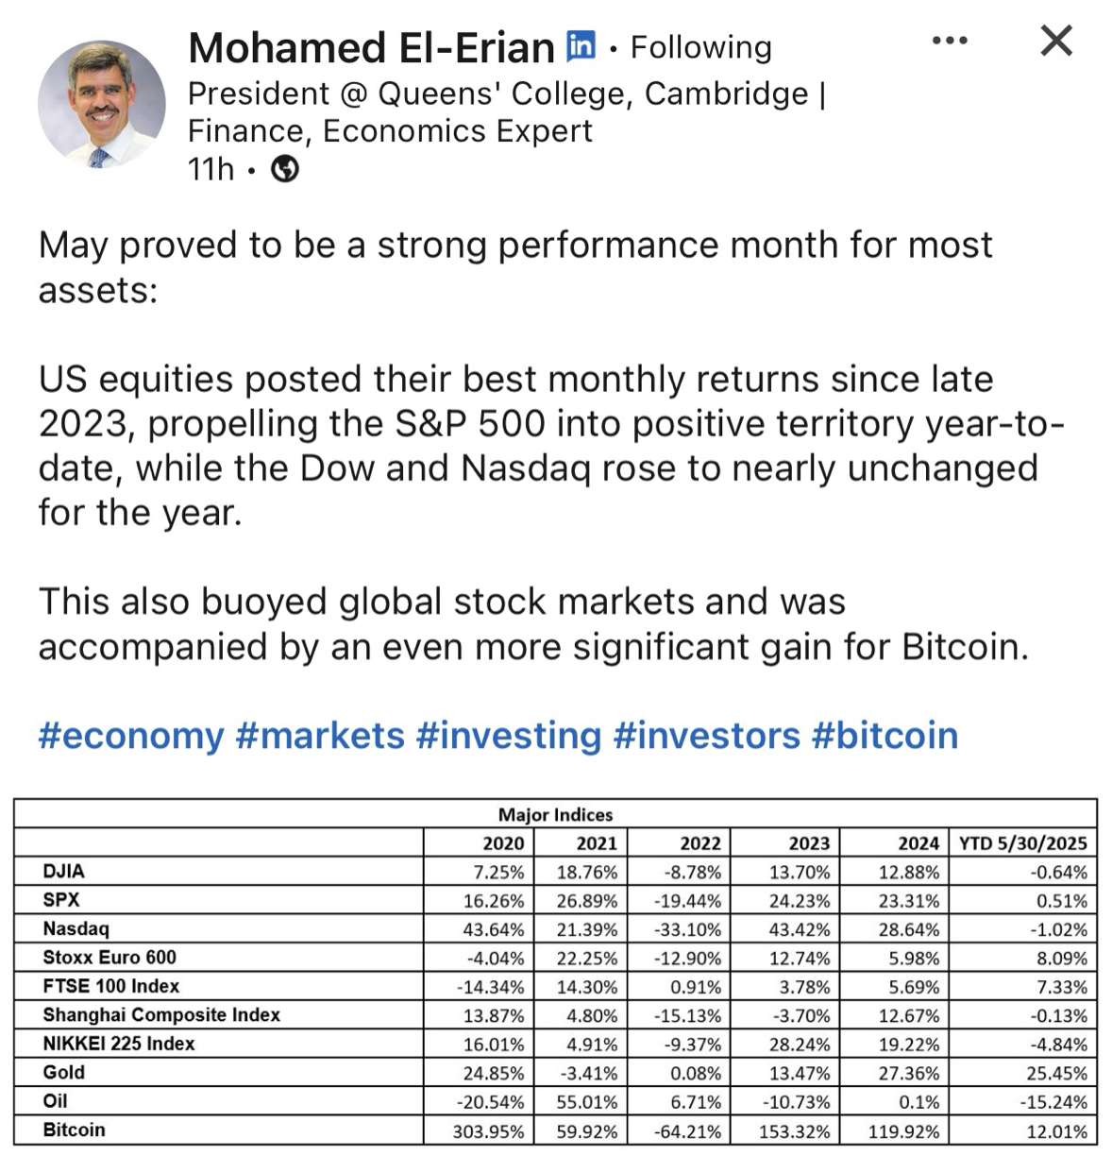Open the Mohamed El-Erian name link
Viewport: 1112px width, 1173px height.
[371, 47]
